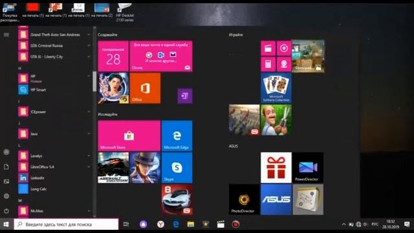
Task: Click the app list scrollbar thumb
Action: (x=94, y=81)
